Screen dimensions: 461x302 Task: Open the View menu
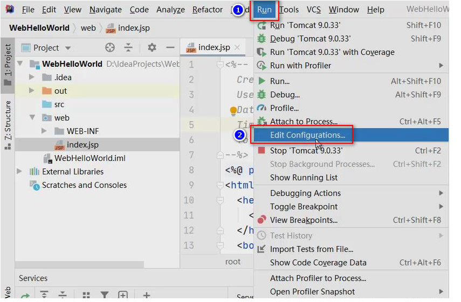73,10
